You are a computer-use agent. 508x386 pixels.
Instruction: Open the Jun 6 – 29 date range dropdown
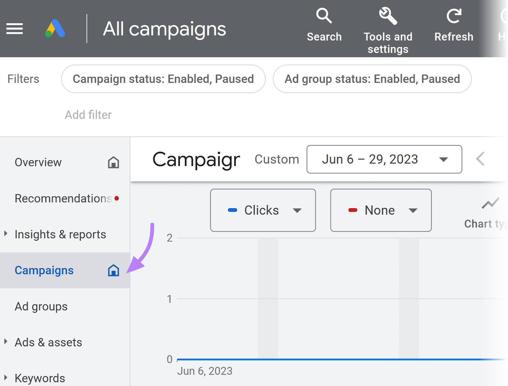click(x=384, y=159)
